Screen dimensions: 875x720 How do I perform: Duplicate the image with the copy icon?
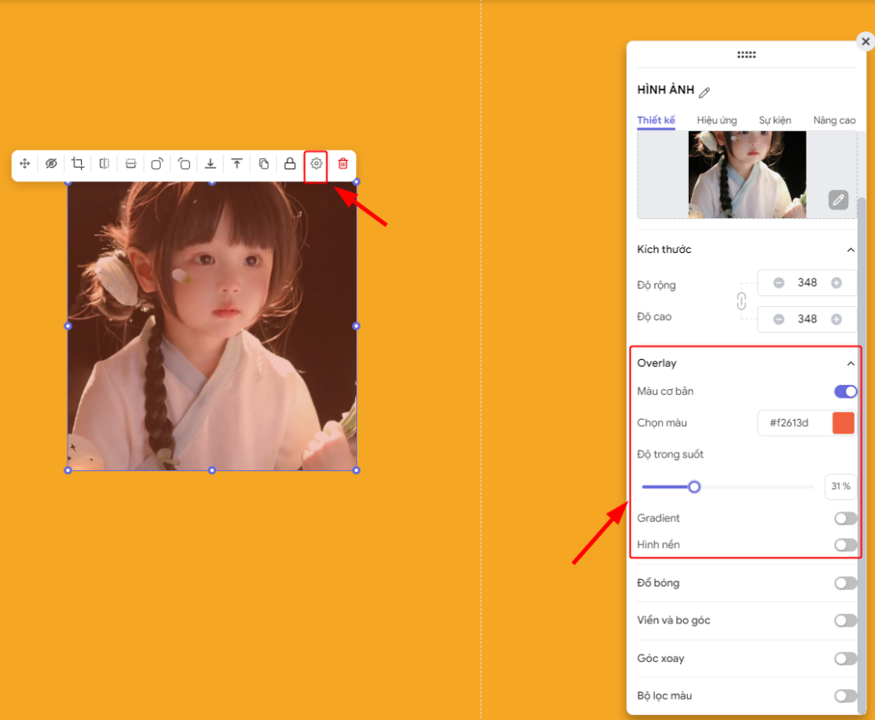click(263, 163)
